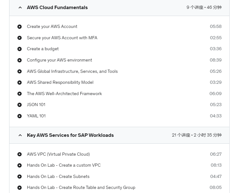
Task: Click play icon beside Create your AWS Account
Action: (20, 27)
